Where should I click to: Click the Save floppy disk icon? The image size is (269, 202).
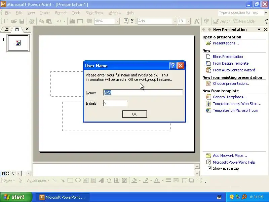click(22, 21)
